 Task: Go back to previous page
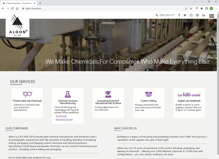[3, 8]
